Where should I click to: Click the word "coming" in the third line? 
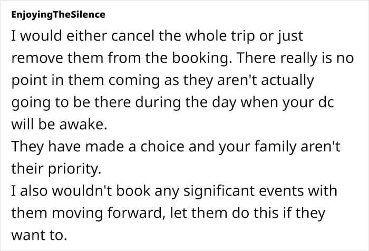point(116,81)
